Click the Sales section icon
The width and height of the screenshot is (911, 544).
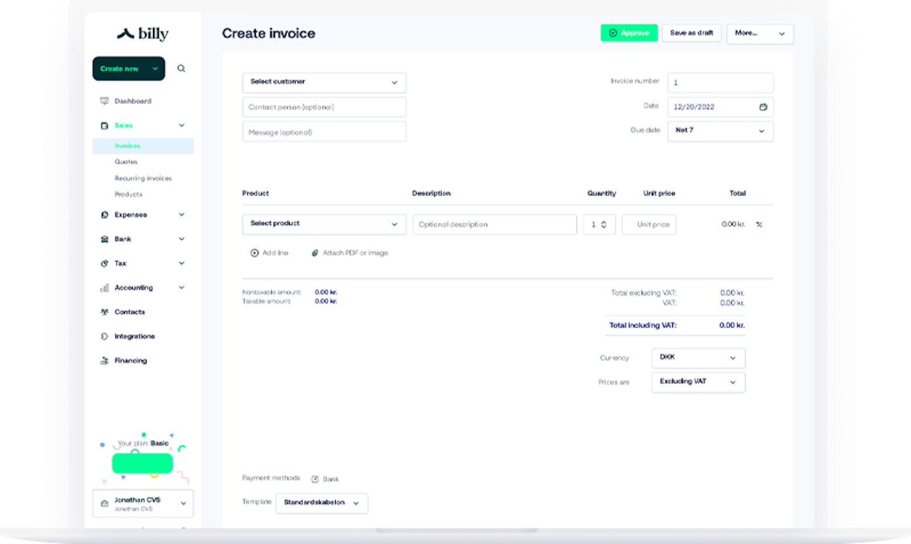(104, 126)
